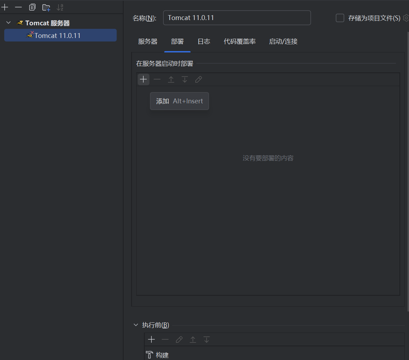Image resolution: width=409 pixels, height=360 pixels.
Task: Enable 存储为项目文件 checkbox
Action: point(340,18)
